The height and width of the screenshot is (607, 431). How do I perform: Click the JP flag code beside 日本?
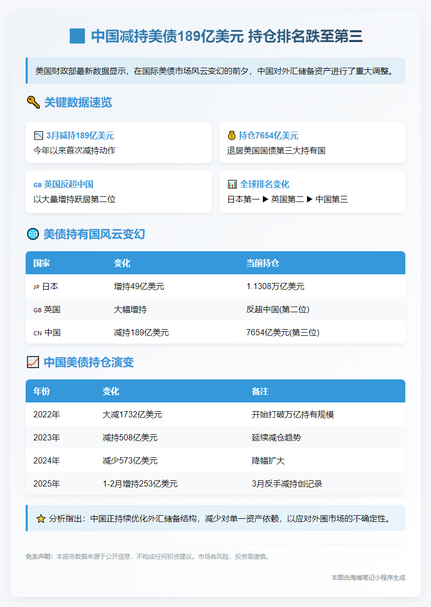(36, 287)
